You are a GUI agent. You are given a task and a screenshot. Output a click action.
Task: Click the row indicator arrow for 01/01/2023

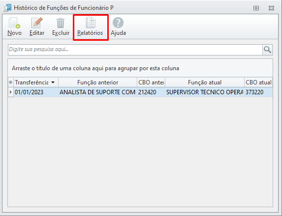(11, 92)
